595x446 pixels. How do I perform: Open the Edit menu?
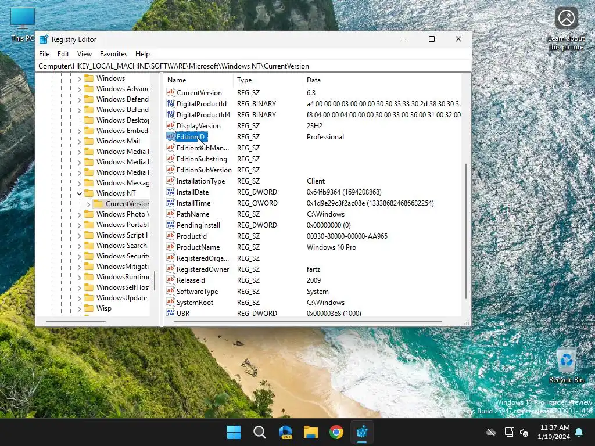click(x=63, y=54)
